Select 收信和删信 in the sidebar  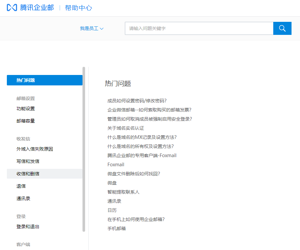coord(28,174)
